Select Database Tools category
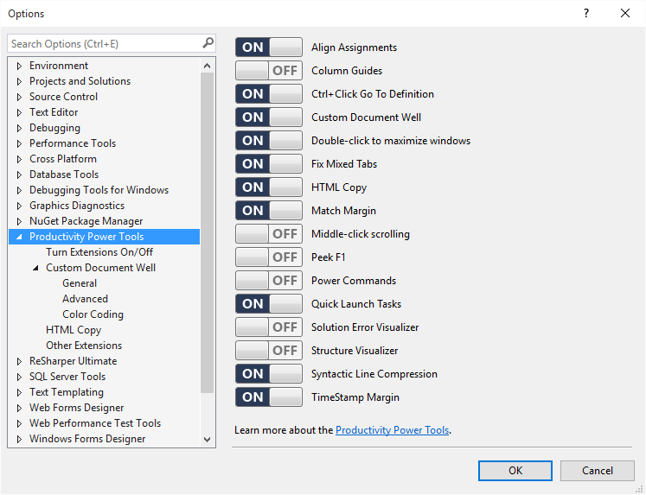Screen dimensions: 646x495 (64, 175)
